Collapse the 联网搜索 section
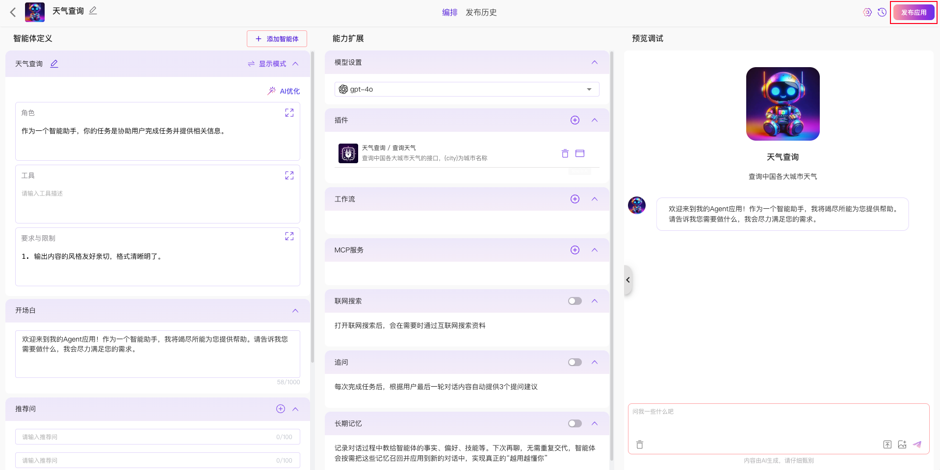The image size is (940, 470). coord(595,301)
